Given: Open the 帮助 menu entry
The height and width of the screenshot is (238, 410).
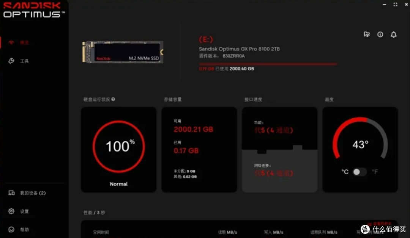Looking at the screenshot, I should 24,230.
